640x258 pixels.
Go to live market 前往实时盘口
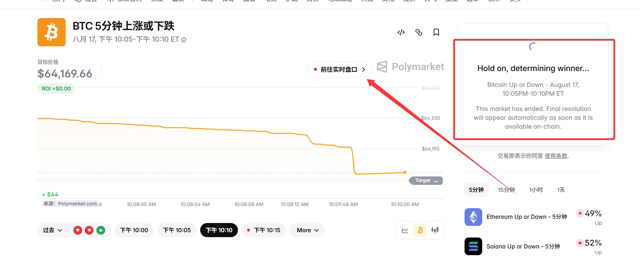click(339, 70)
